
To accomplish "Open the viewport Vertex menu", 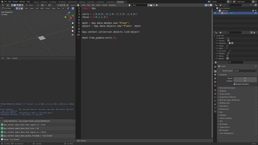I will pyautogui.click(x=48, y=8).
